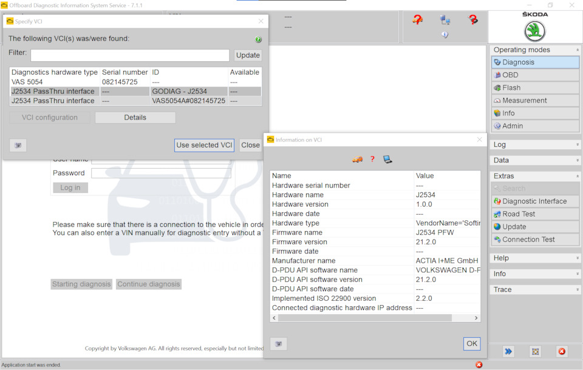
Task: Take screenshot via camera button in Specify VCI
Action: (18, 145)
